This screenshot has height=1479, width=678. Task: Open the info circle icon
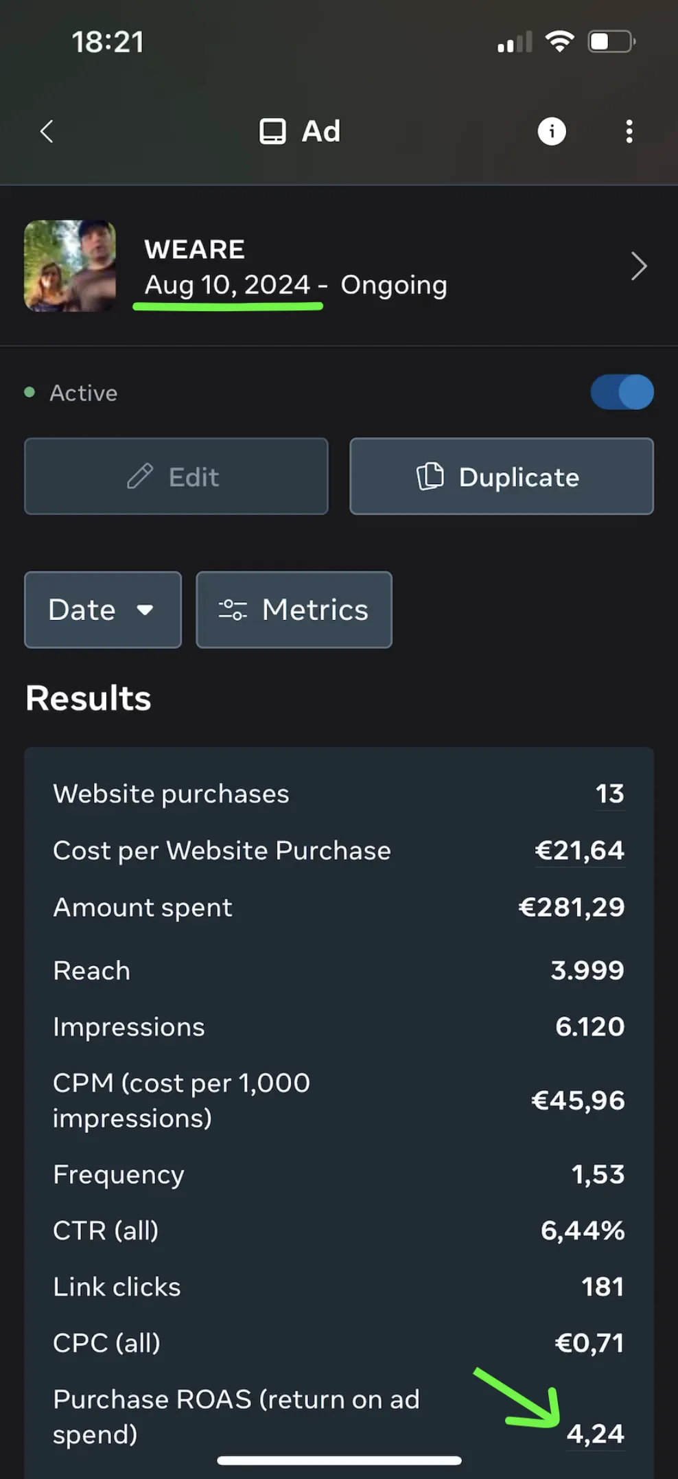[x=552, y=131]
